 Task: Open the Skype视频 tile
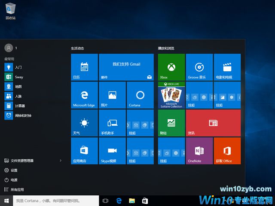click(x=112, y=151)
